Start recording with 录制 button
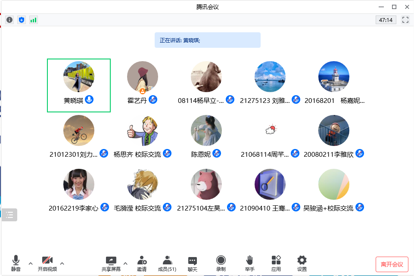 click(x=221, y=263)
